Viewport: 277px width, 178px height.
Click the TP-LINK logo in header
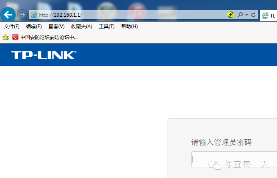[x=44, y=55]
